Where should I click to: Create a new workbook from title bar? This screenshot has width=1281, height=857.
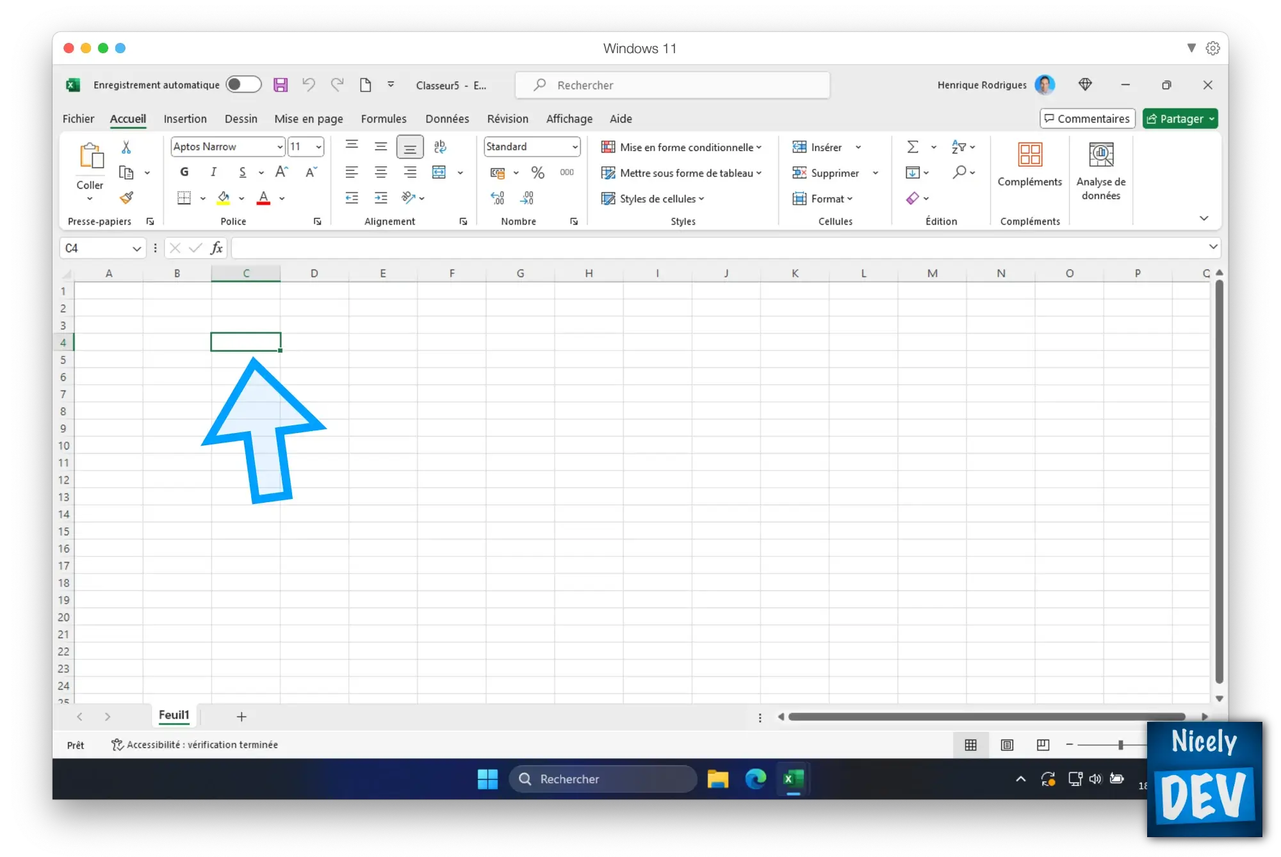pyautogui.click(x=365, y=85)
